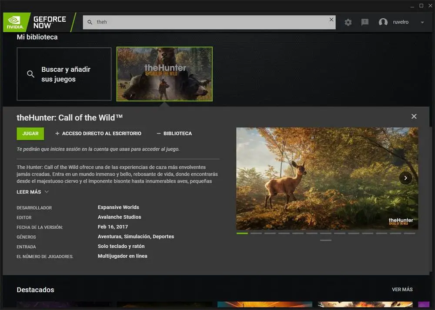
Task: Click the 'FECHA DE LA VERSIÓN:' label
Action: tap(40, 227)
